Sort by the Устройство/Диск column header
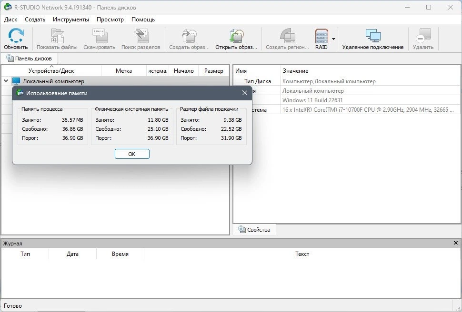 [51, 71]
